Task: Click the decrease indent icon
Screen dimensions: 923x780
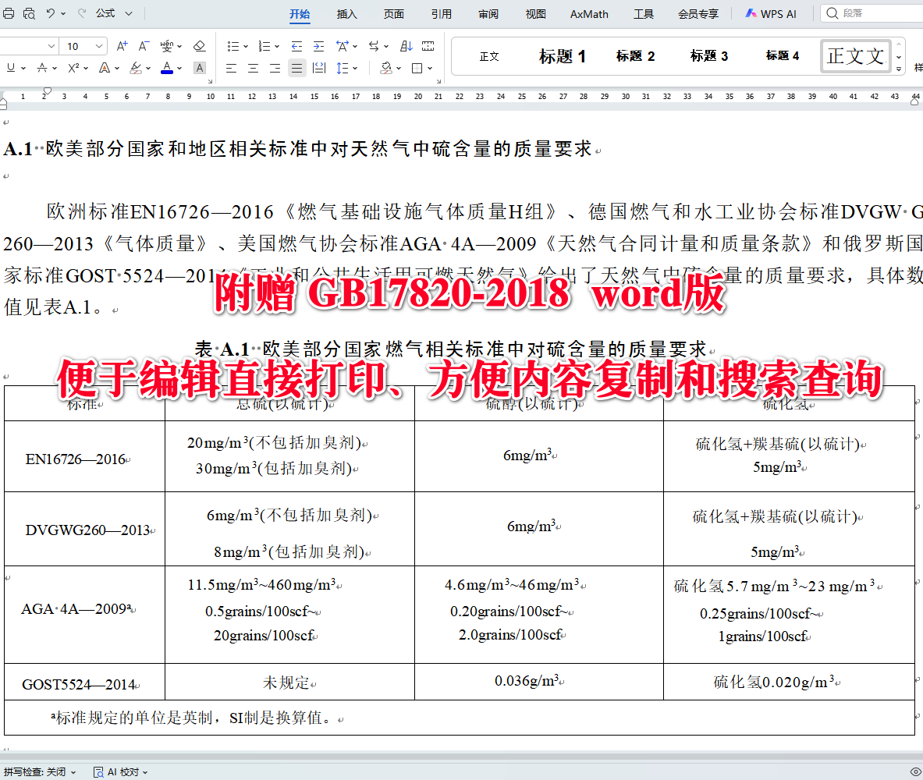Action: (295, 45)
